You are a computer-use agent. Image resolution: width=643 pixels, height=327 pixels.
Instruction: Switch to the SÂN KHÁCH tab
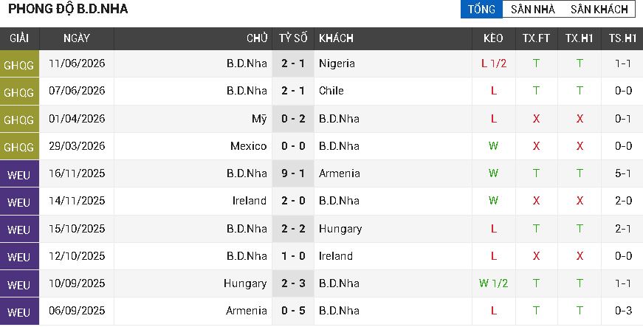pos(599,9)
